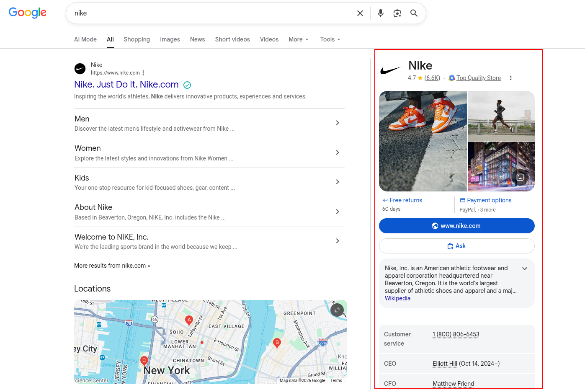Open the Women sitelink arrow

(338, 152)
